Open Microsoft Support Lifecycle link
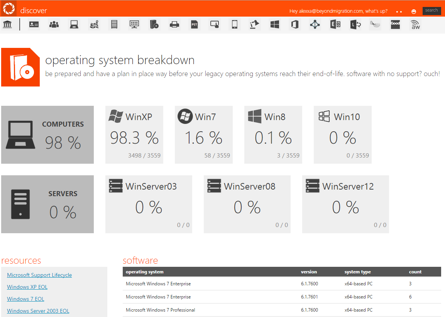Viewport: 445px width, 317px height. coord(39,275)
